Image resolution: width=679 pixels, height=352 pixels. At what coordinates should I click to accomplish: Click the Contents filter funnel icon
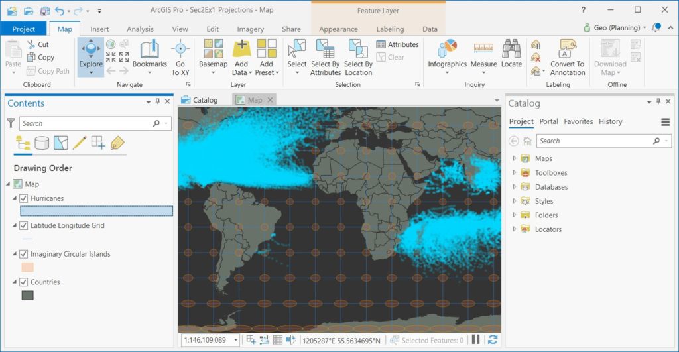point(11,123)
